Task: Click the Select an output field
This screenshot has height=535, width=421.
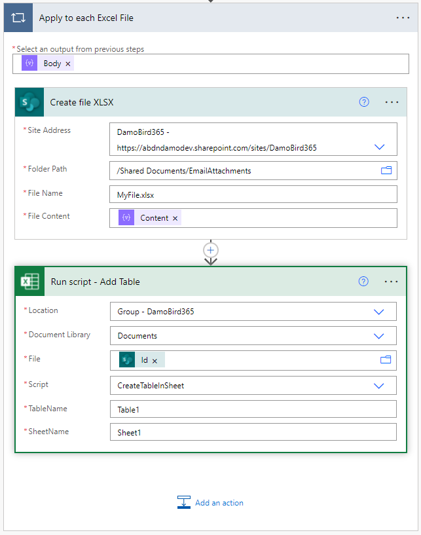Action: (x=211, y=64)
